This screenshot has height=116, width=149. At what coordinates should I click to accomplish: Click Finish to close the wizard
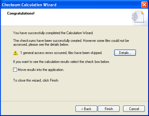[x=109, y=109]
